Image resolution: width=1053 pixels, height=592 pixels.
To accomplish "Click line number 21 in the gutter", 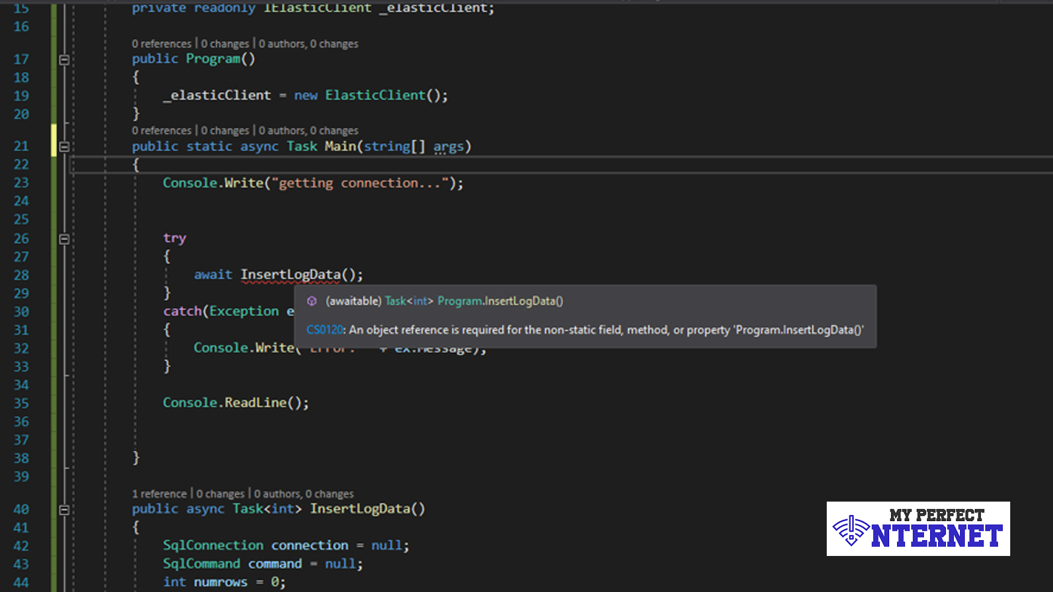I will [x=21, y=147].
